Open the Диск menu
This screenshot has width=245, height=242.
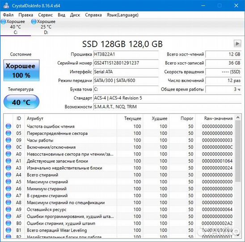[x=75, y=15]
